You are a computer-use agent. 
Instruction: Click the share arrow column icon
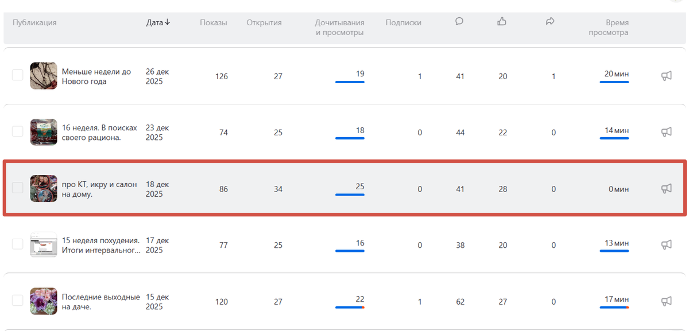(549, 21)
